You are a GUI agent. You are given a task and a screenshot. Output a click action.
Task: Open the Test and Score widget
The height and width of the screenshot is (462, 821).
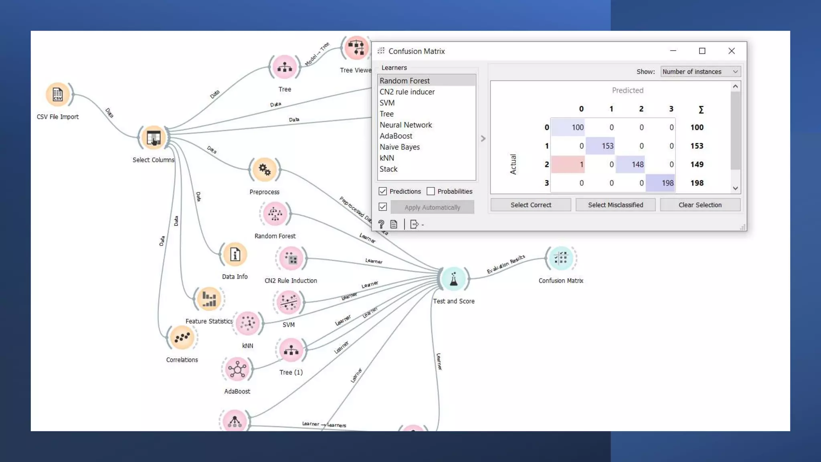[453, 279]
